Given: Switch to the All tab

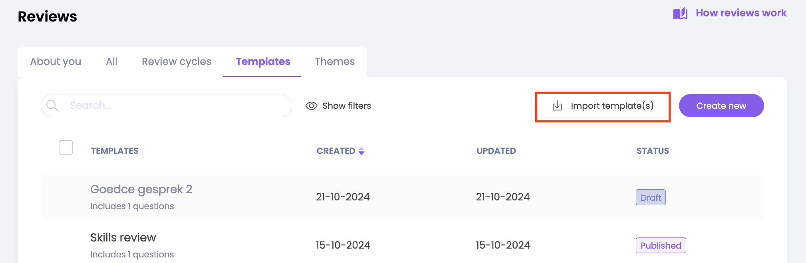Looking at the screenshot, I should [x=111, y=61].
